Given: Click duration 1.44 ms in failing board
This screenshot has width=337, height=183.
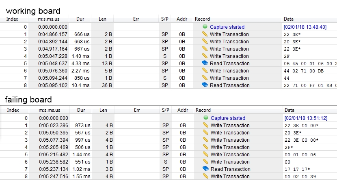Looking at the screenshot, I should point(81,155).
